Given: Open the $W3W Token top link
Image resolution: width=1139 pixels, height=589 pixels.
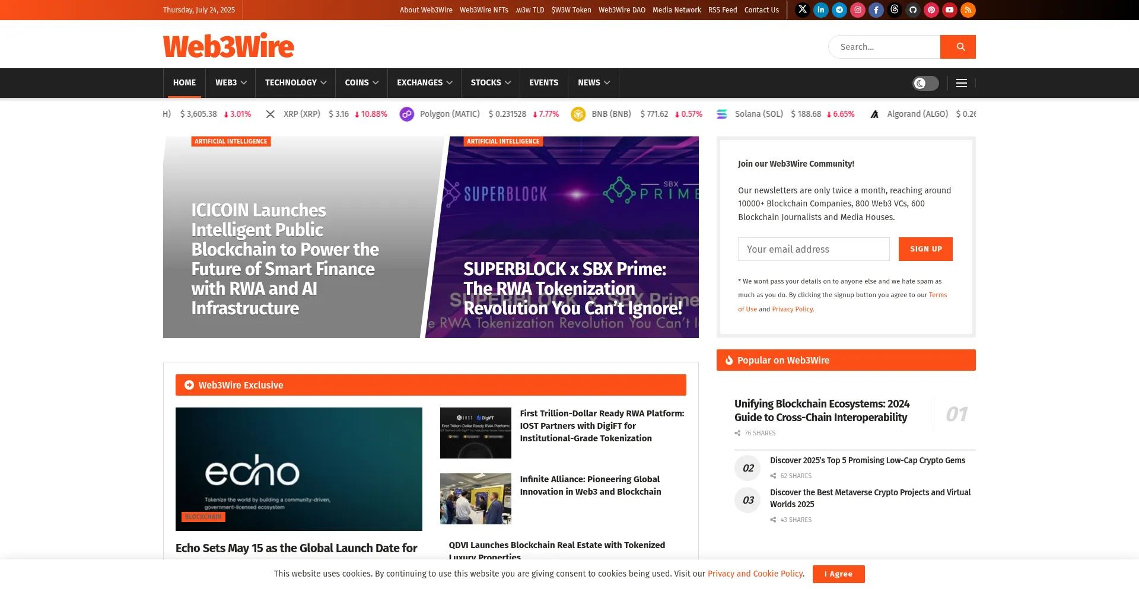Looking at the screenshot, I should 571,10.
